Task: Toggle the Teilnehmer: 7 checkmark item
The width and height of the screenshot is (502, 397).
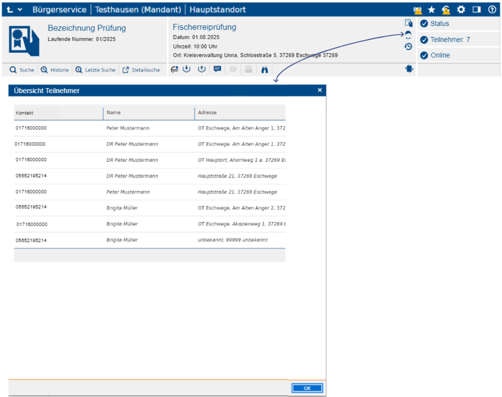Action: click(424, 40)
